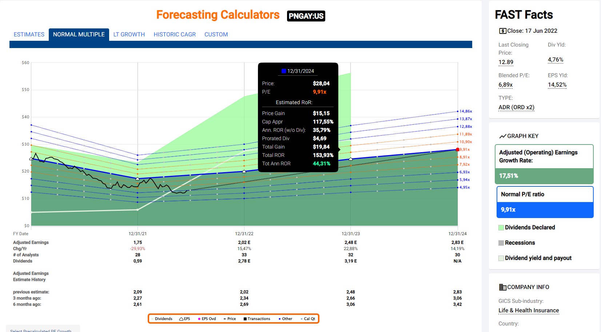The image size is (601, 332).
Task: Switch to the LT GROWTH tab
Action: point(129,35)
